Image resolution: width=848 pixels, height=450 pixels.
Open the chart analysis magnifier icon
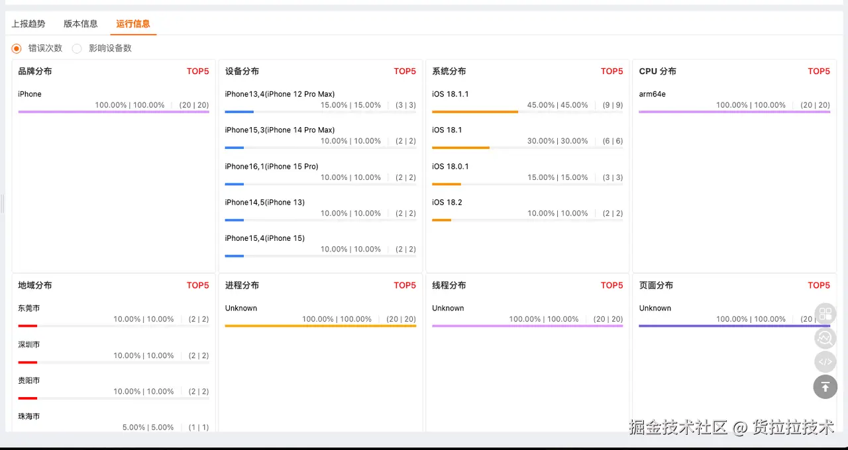825,338
